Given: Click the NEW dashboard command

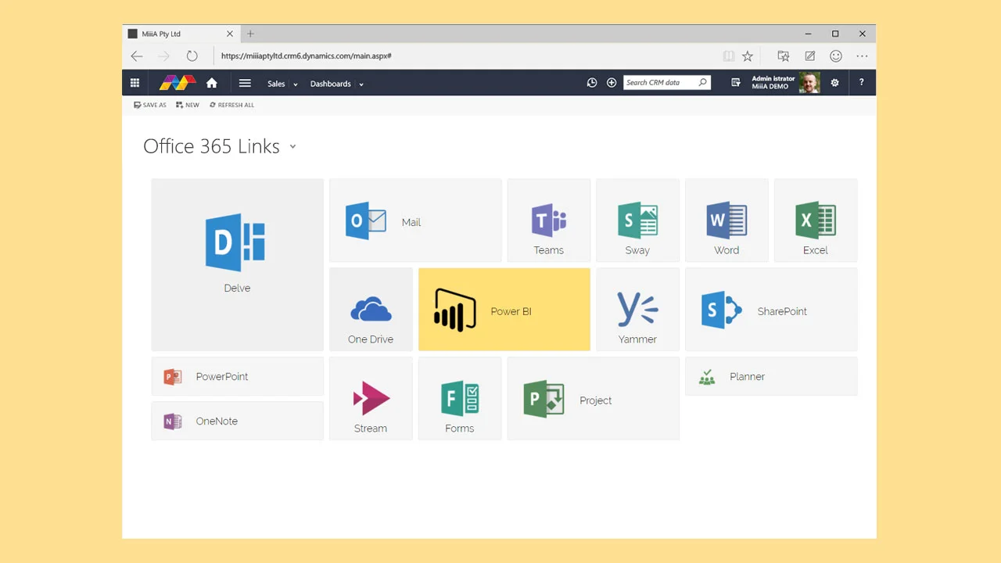Looking at the screenshot, I should (188, 105).
